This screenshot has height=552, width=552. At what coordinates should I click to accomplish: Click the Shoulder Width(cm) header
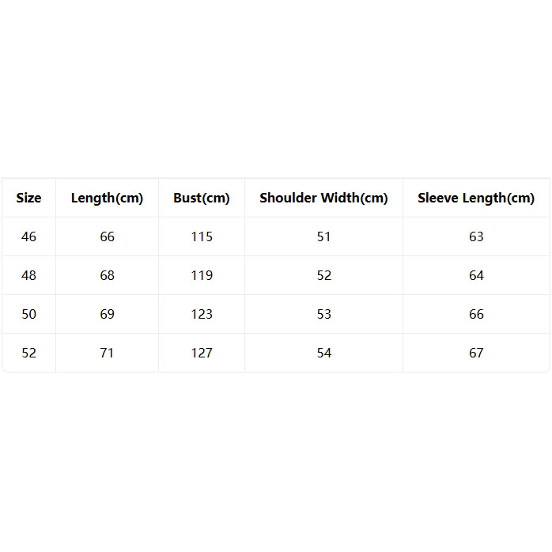point(324,198)
